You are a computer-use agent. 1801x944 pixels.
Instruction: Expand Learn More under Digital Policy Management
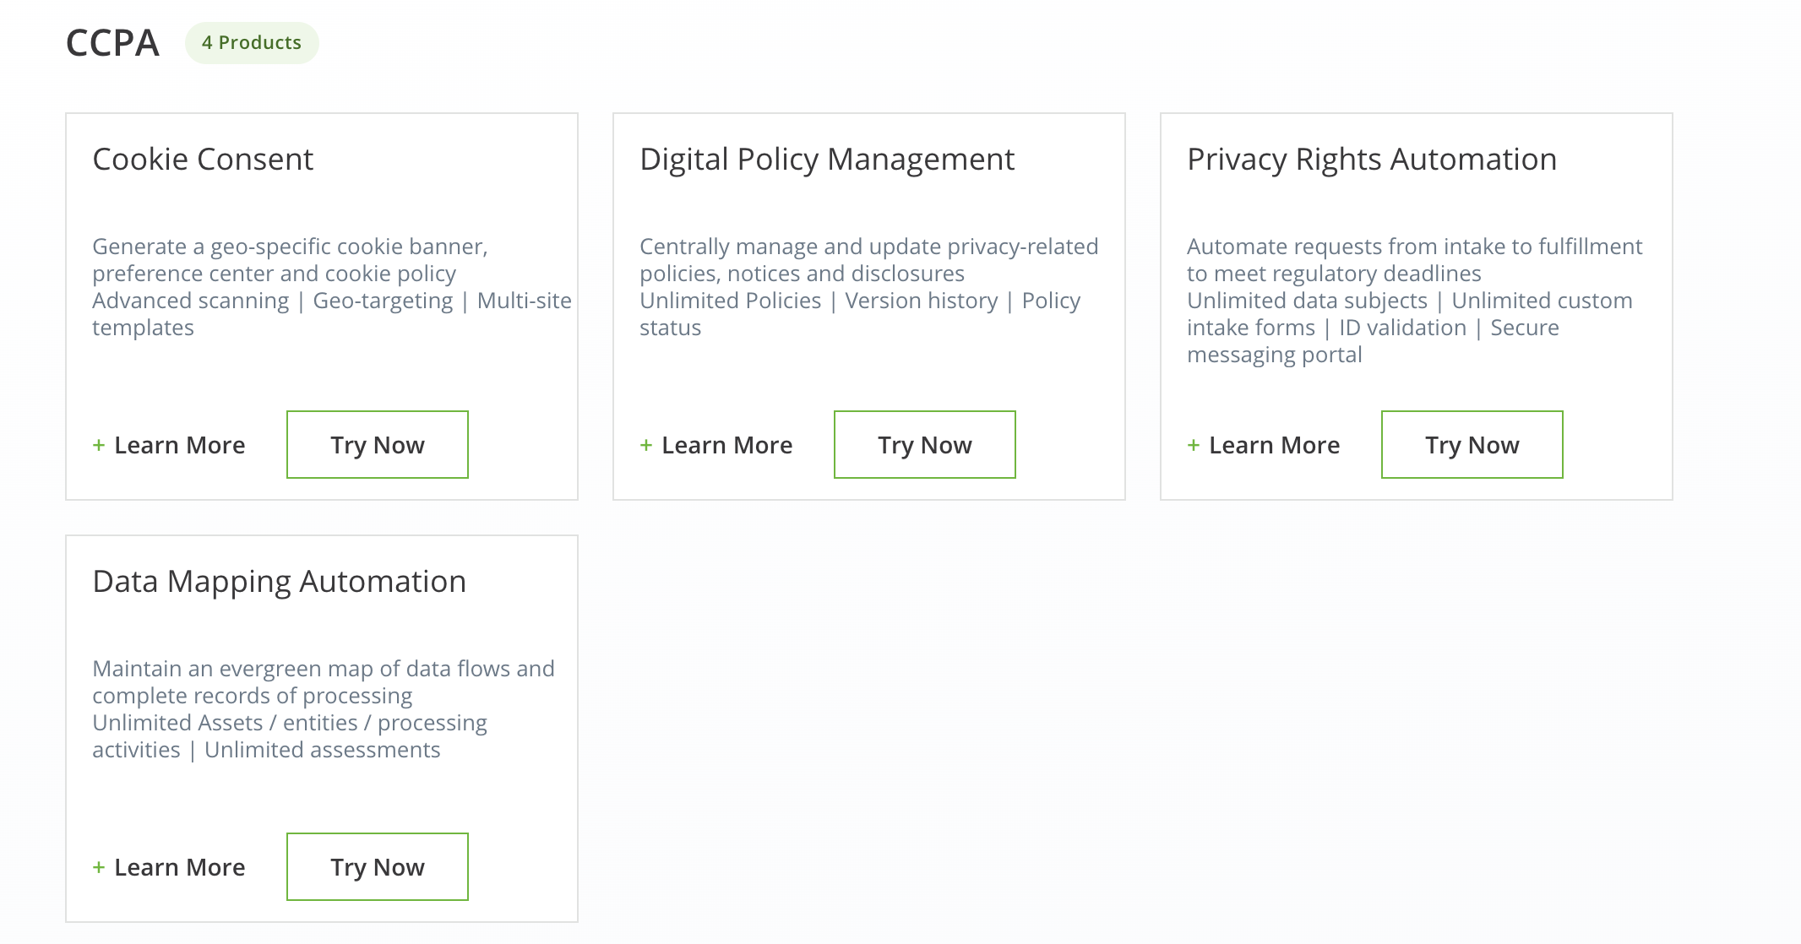click(x=726, y=445)
